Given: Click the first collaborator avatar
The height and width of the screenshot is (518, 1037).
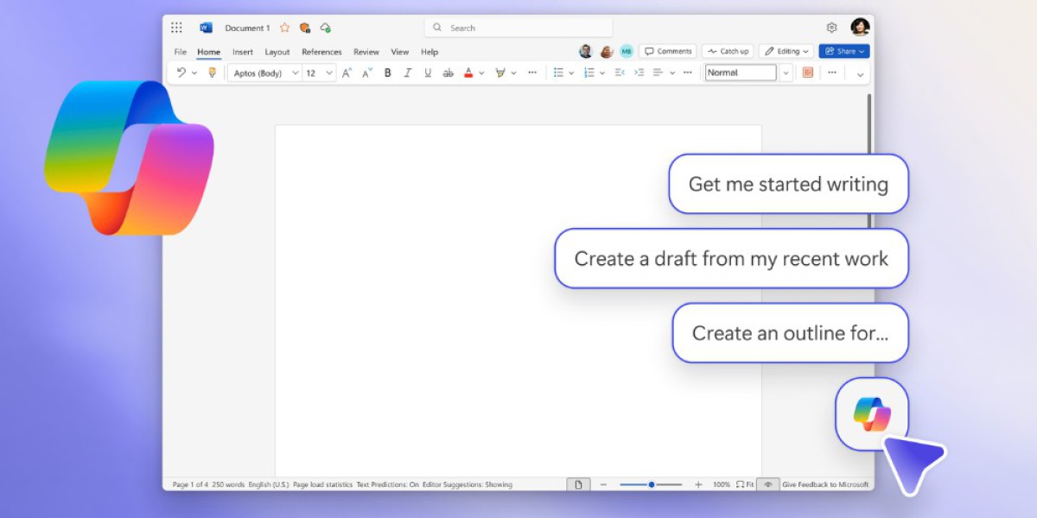Looking at the screenshot, I should pos(586,51).
